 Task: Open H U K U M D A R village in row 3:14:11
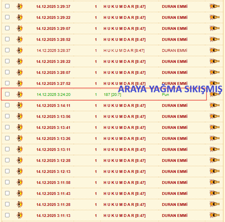124,106
